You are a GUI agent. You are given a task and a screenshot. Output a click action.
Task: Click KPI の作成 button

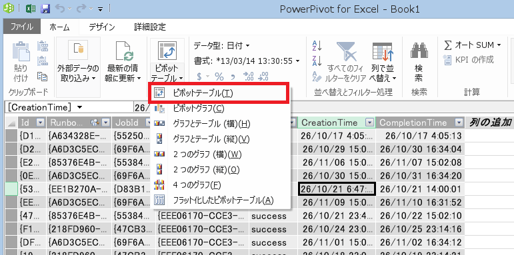[x=469, y=59]
